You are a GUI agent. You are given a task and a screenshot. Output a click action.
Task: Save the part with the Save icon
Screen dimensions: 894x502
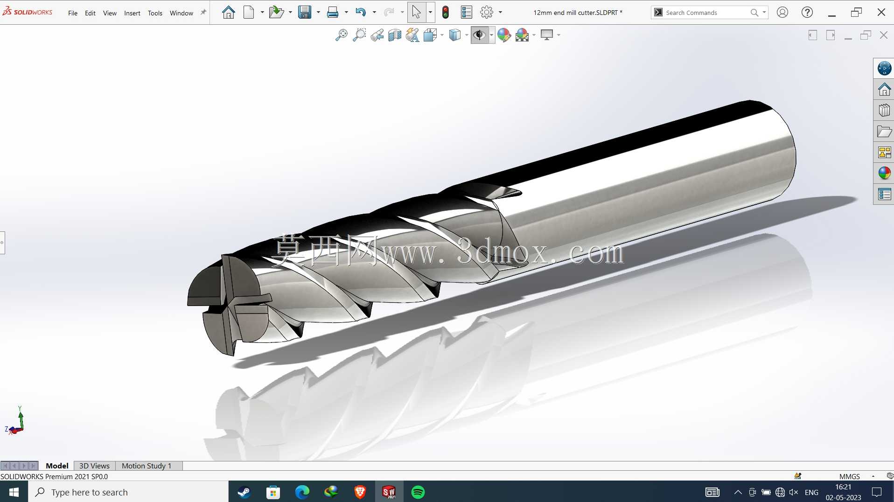click(x=305, y=12)
